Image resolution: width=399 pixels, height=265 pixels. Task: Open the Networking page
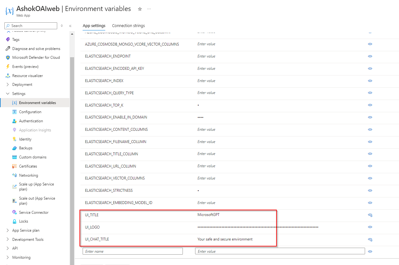click(x=28, y=175)
